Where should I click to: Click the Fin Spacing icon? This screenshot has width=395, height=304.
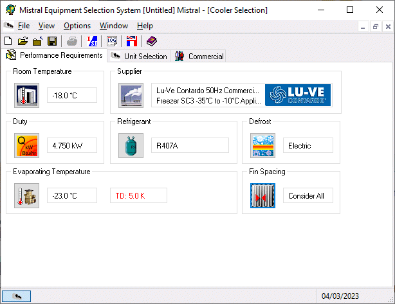tap(262, 195)
